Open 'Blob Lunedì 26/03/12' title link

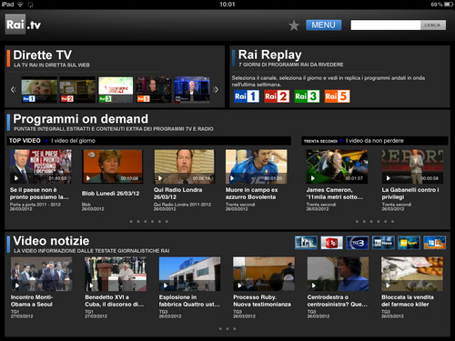(x=111, y=194)
